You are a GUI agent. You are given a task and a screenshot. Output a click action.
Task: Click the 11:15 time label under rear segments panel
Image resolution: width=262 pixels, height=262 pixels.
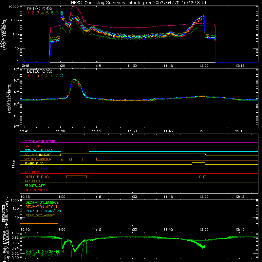[x=96, y=131]
